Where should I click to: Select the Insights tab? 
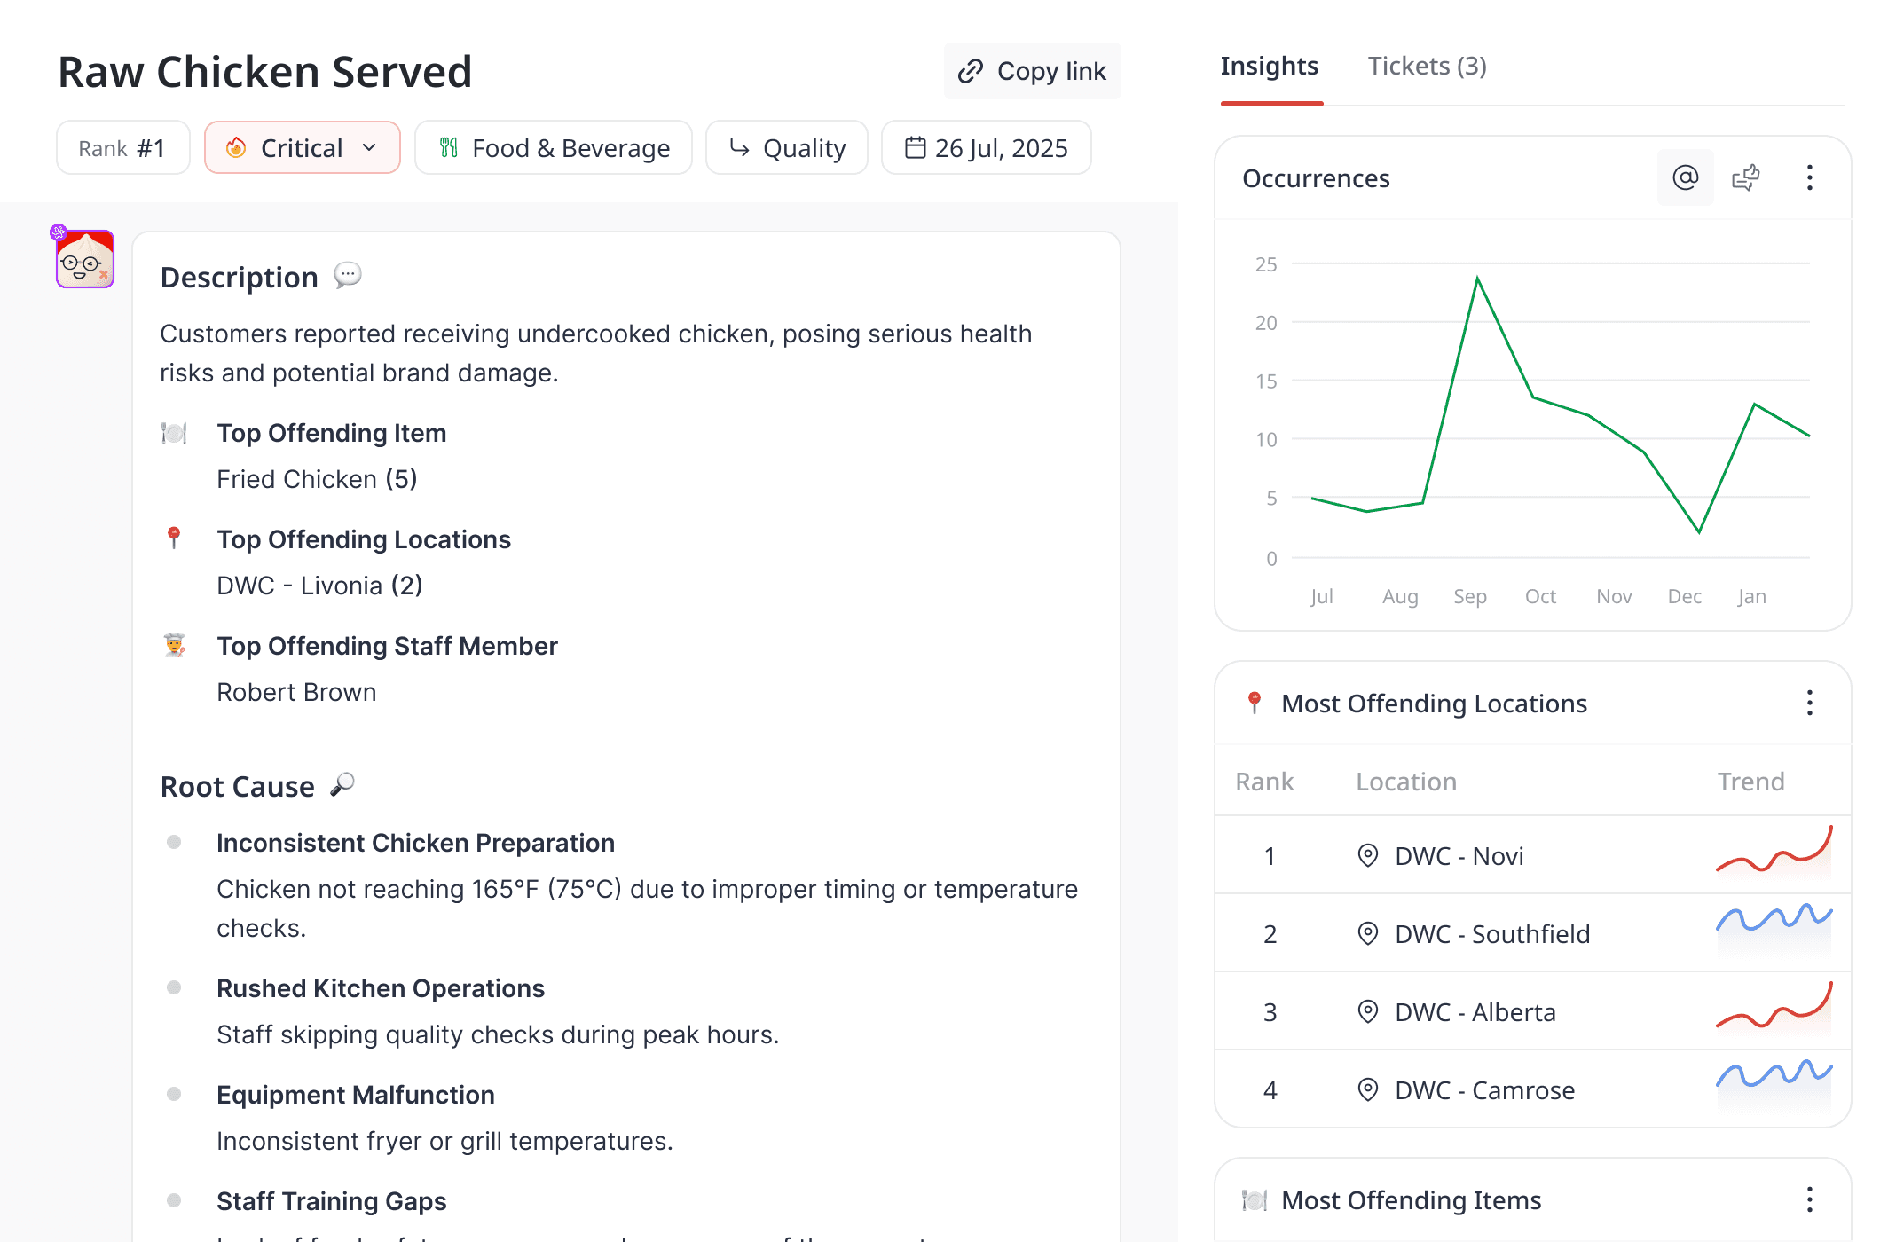[x=1269, y=66]
